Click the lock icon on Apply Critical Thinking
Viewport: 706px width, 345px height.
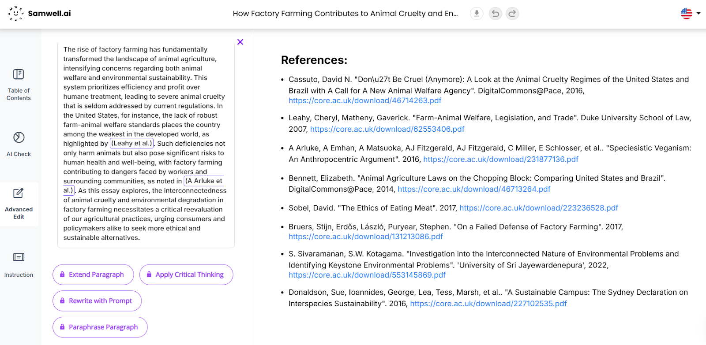pos(149,274)
